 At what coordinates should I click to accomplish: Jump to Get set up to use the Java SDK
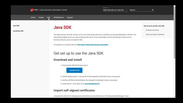coord(154,26)
